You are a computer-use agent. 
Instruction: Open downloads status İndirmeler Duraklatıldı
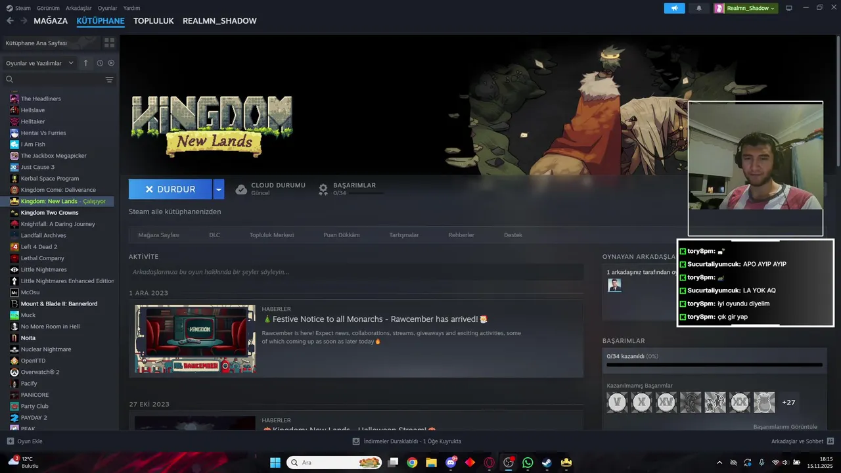407,441
